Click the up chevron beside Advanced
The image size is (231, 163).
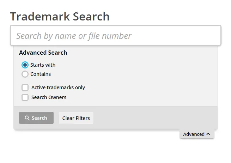208,134
